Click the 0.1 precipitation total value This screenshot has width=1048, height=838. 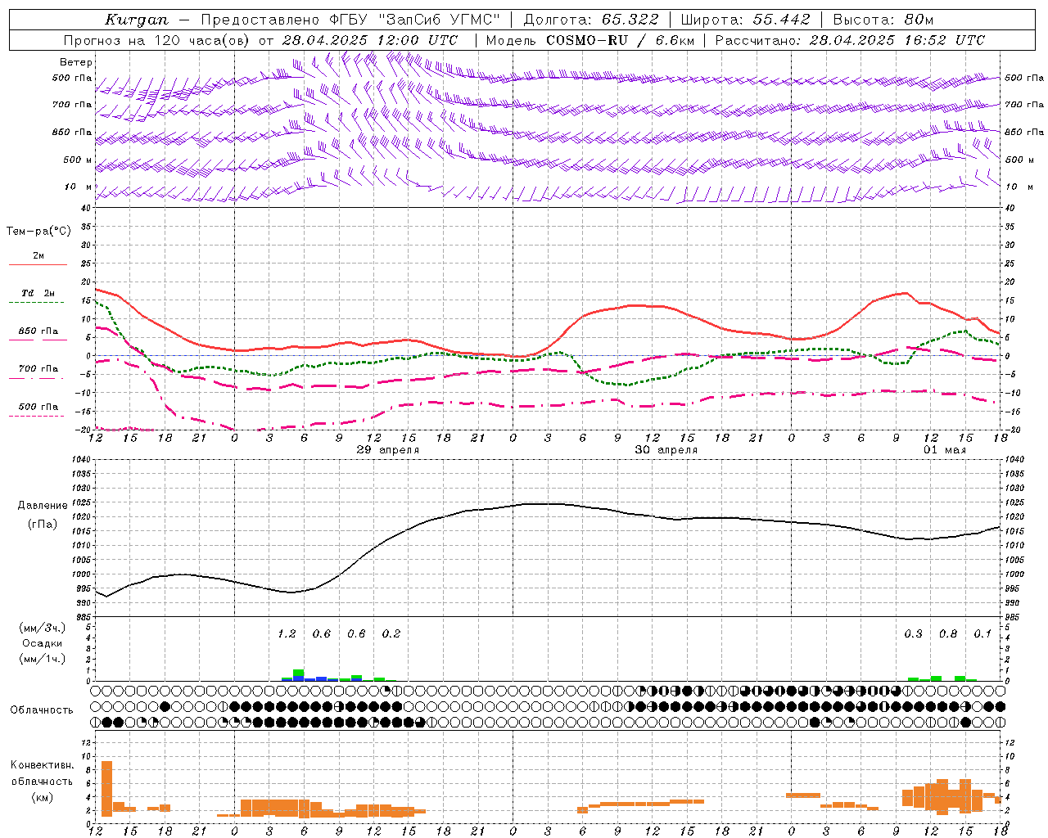pos(982,634)
